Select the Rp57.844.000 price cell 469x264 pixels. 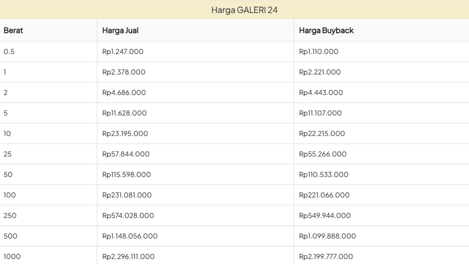click(x=126, y=154)
